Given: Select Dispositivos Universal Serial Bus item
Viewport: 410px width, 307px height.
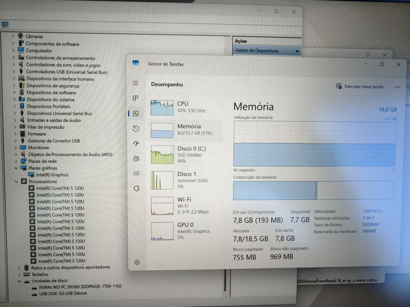Looking at the screenshot, I should click(59, 113).
